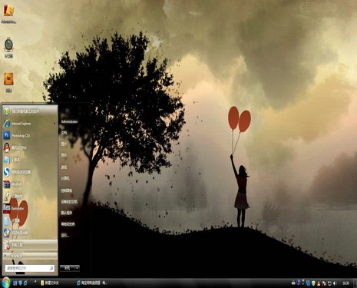This screenshot has height=288, width=357.
Task: Expand the All Programs arrow
Action: click(5, 256)
